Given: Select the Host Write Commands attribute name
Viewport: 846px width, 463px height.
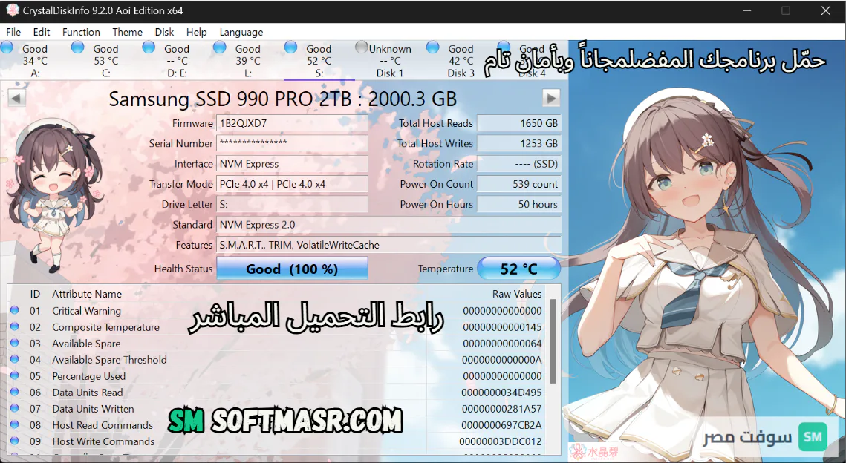Looking at the screenshot, I should (103, 441).
